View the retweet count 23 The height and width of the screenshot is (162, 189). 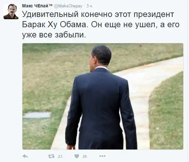(x=60, y=157)
